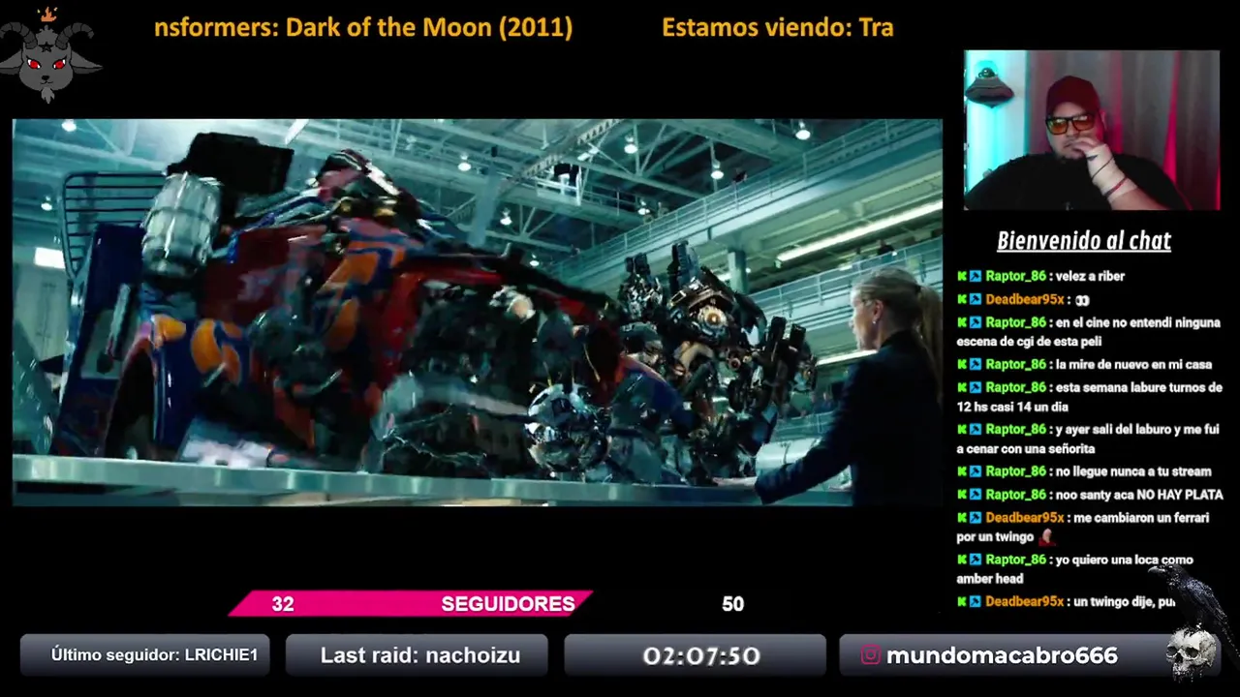The height and width of the screenshot is (697, 1240).
Task: Click the goat demon logo
Action: [x=50, y=55]
